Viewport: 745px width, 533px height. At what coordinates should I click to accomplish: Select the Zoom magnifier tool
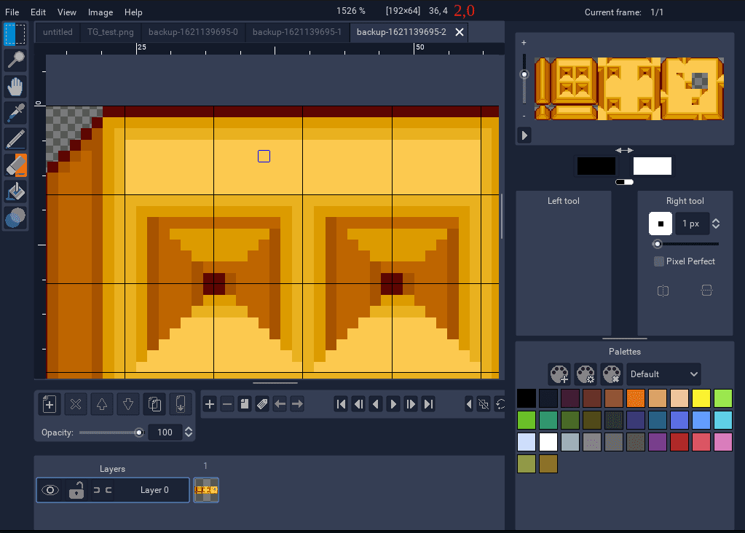pyautogui.click(x=15, y=60)
